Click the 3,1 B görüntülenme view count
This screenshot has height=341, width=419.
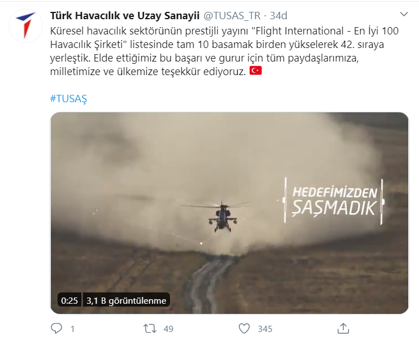click(x=126, y=301)
